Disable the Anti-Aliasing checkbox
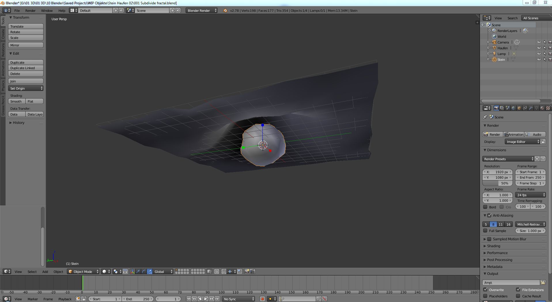The height and width of the screenshot is (302, 552). click(489, 215)
